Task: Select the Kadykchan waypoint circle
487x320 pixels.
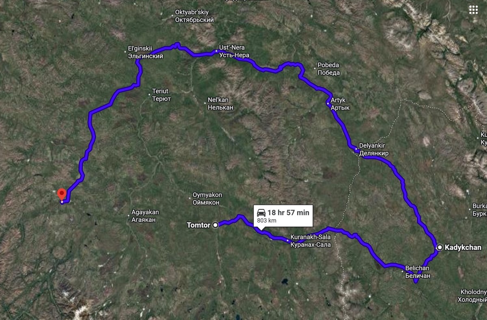Action: tap(440, 247)
